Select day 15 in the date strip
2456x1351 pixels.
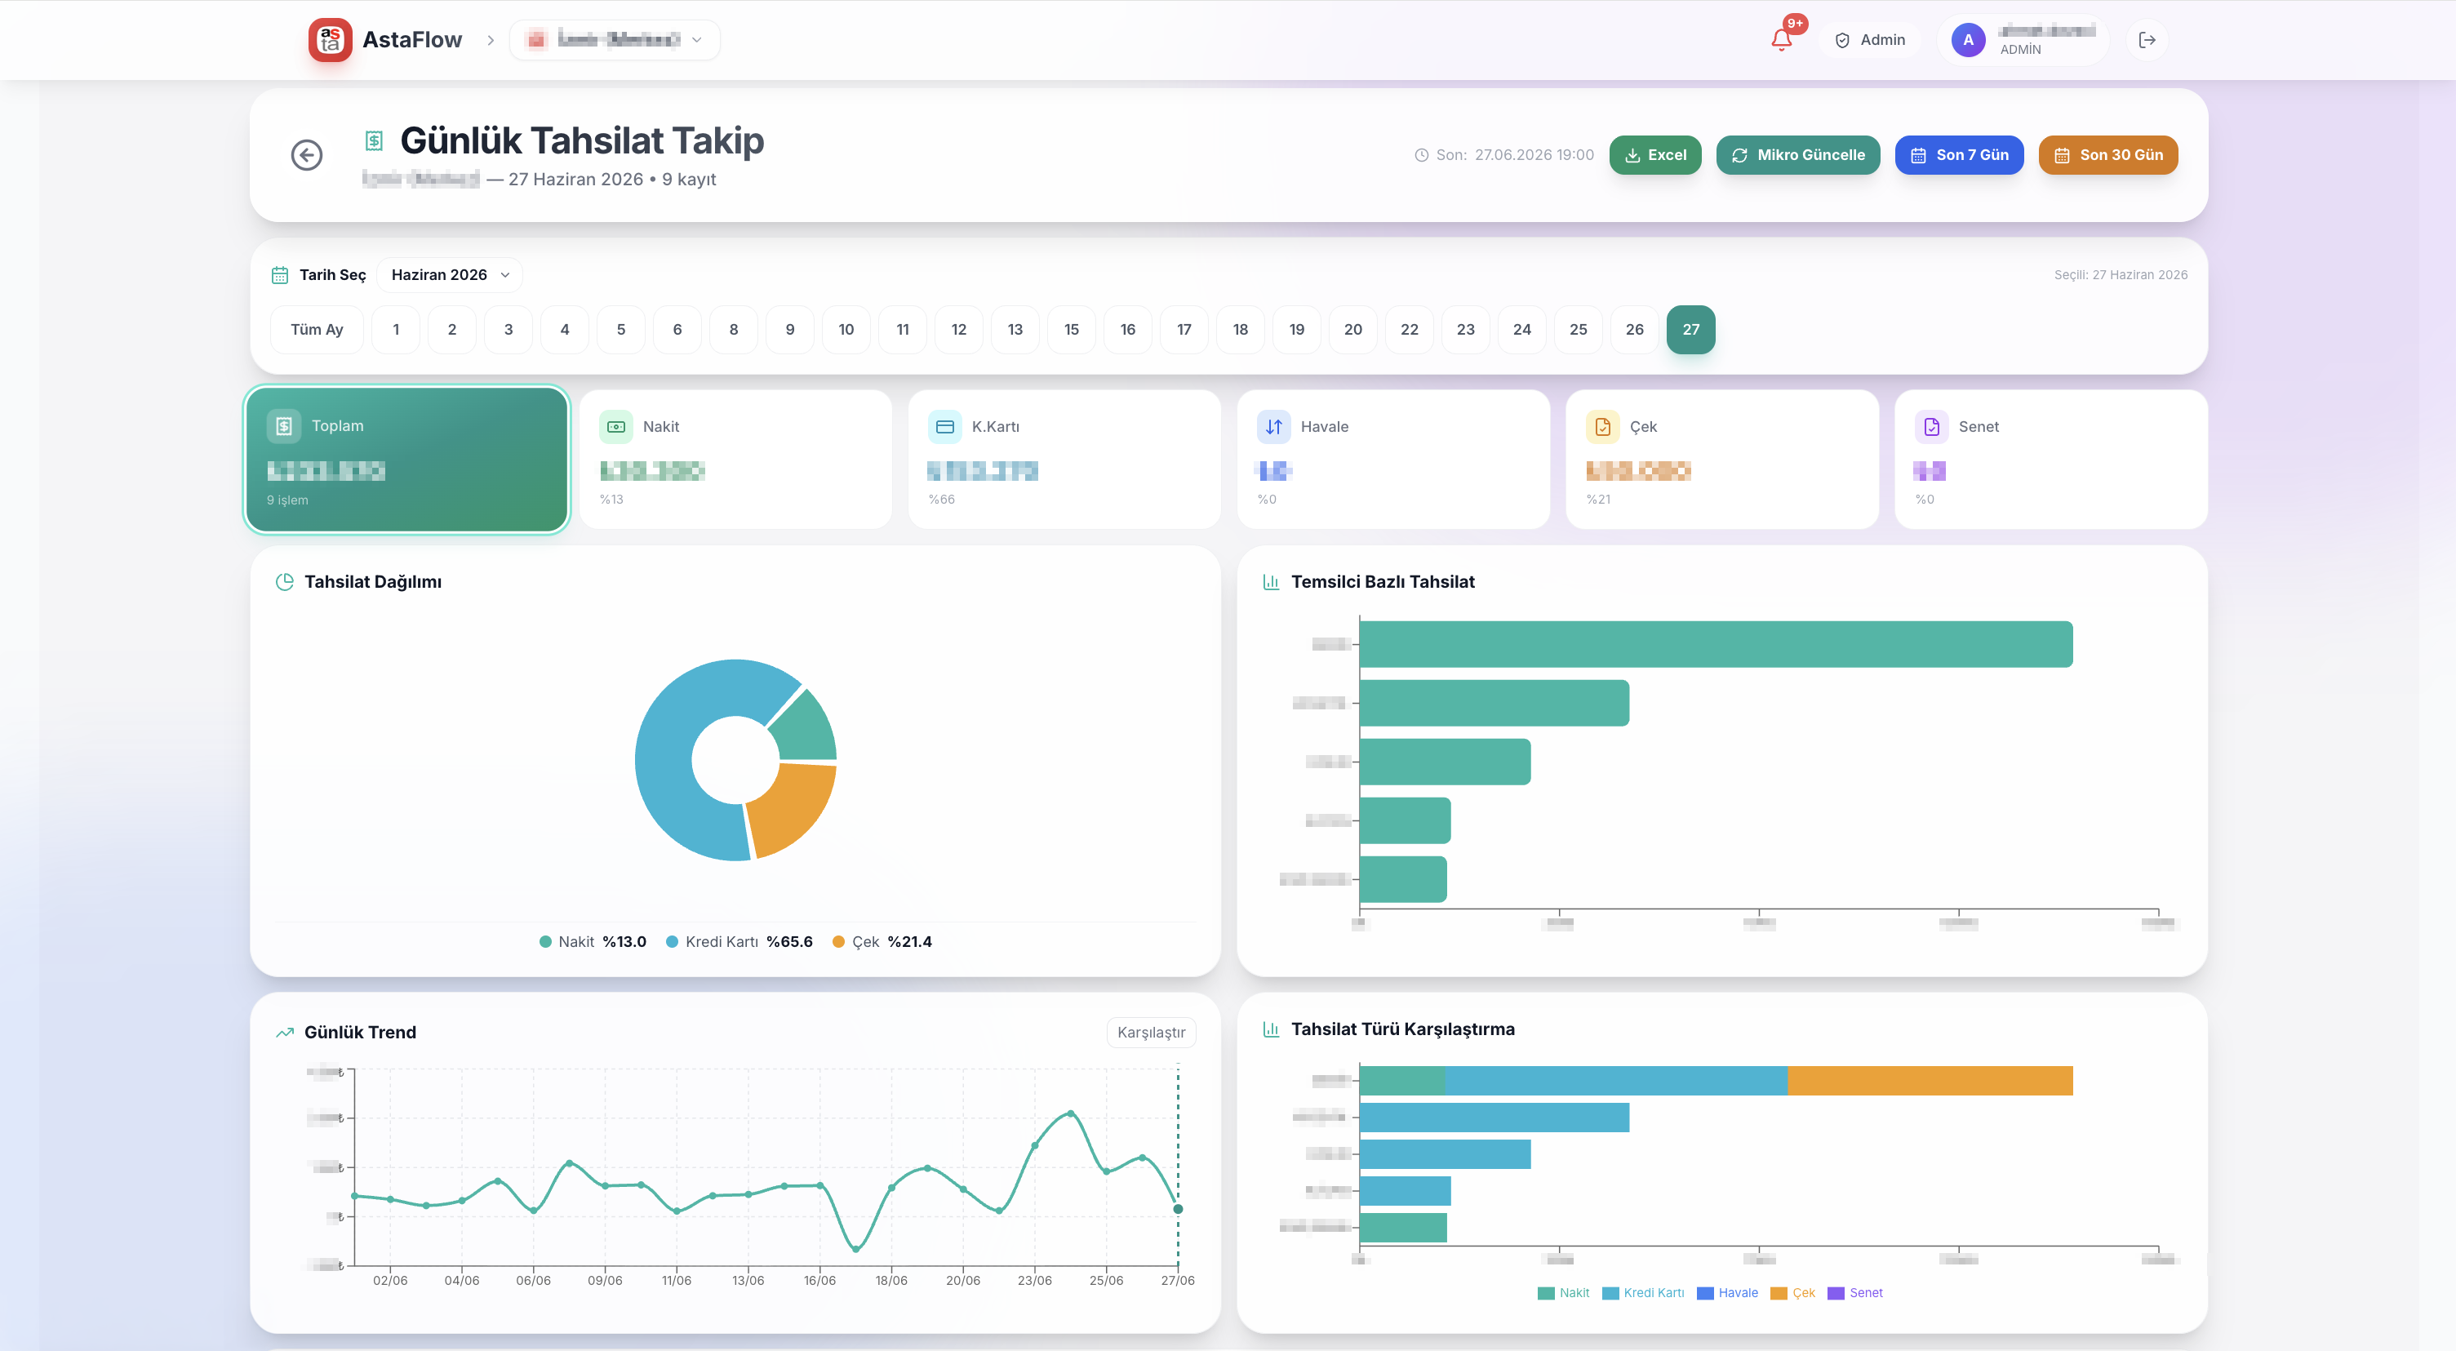click(1072, 329)
